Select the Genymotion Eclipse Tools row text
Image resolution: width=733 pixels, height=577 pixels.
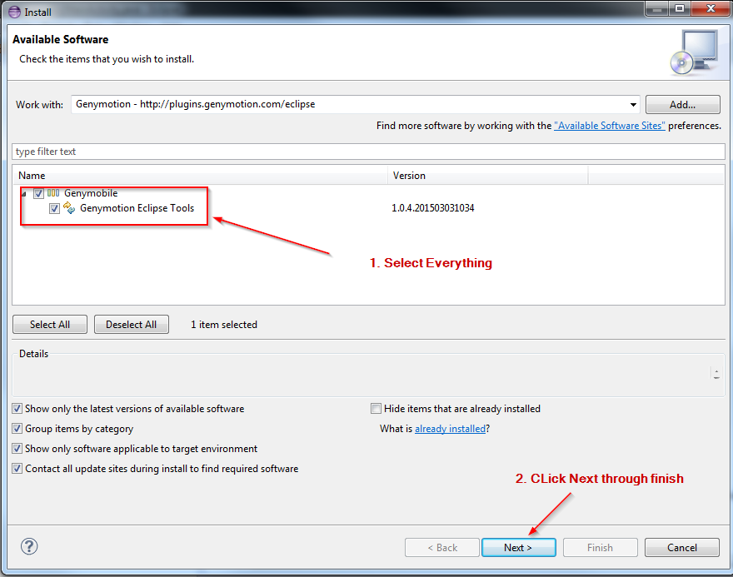point(137,208)
